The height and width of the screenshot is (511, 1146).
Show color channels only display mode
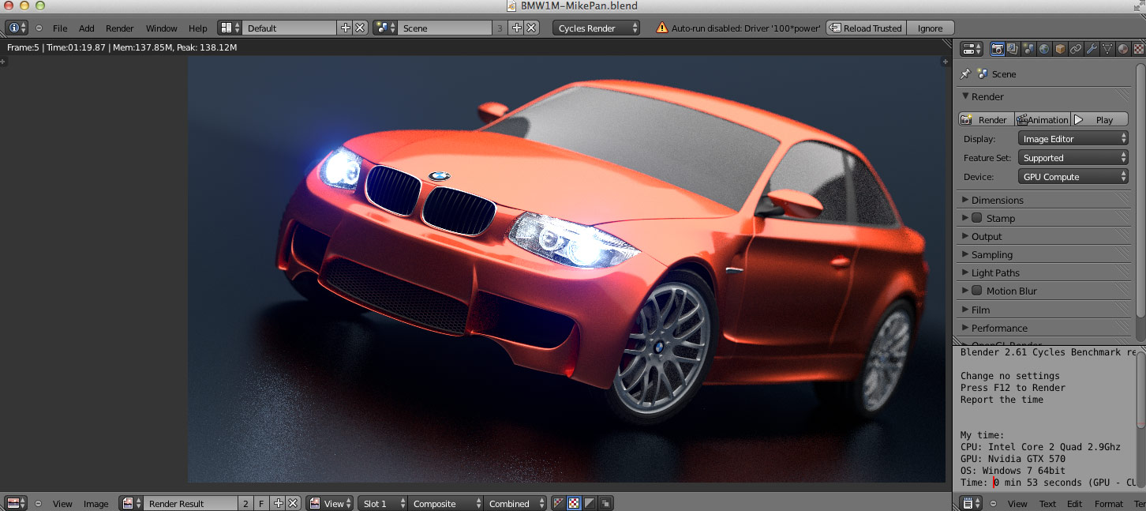coord(574,503)
